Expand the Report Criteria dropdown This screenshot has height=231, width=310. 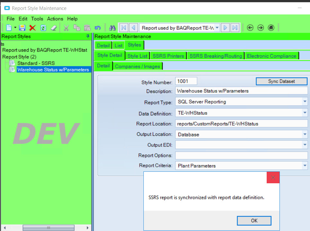305,166
